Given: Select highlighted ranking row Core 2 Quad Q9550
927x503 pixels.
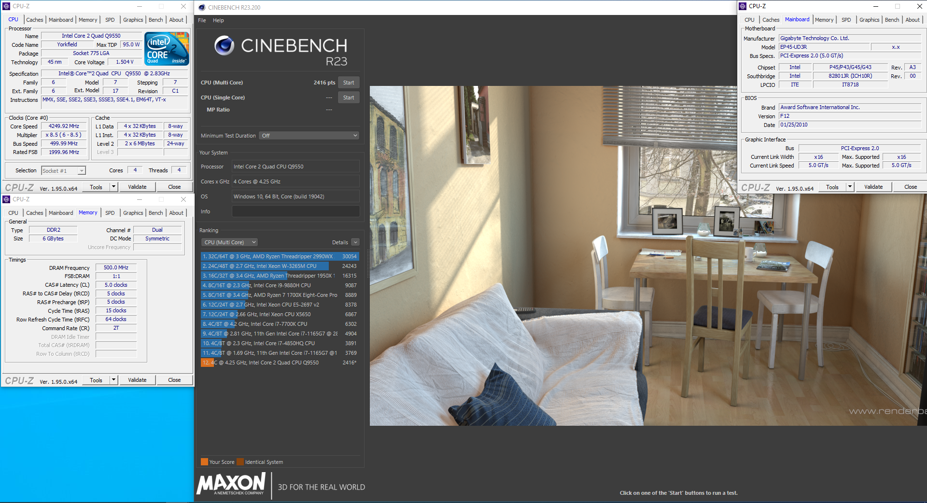Looking at the screenshot, I should [280, 363].
